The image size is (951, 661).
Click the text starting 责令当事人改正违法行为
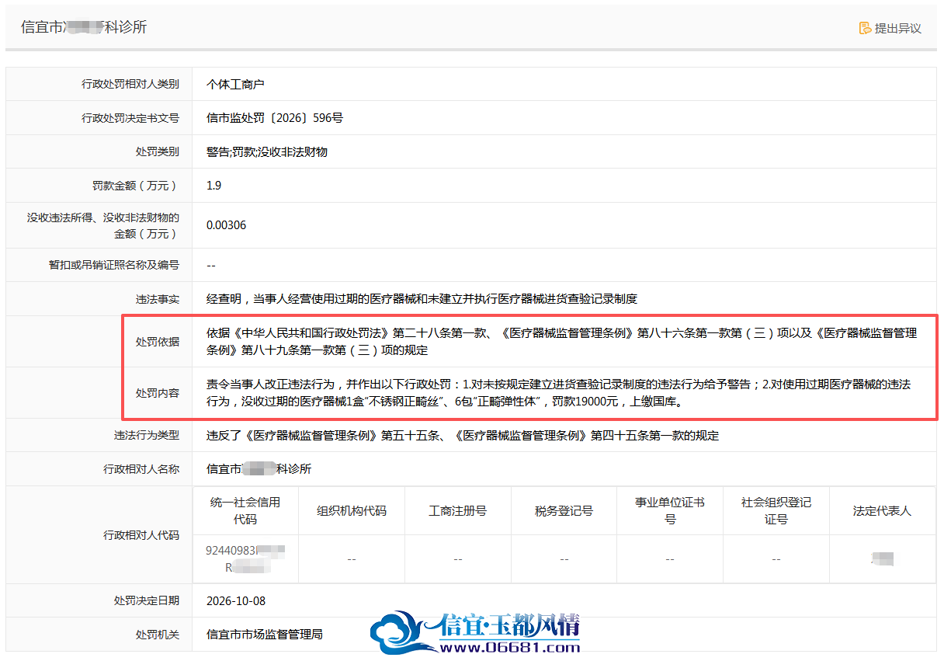pyautogui.click(x=559, y=392)
